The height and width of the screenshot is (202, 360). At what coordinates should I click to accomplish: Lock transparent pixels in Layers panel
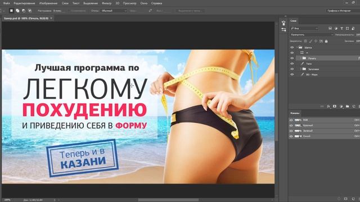point(305,41)
